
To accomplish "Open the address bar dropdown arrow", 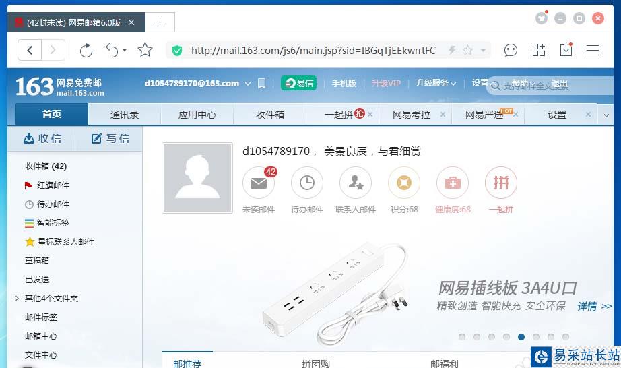I will pos(483,51).
